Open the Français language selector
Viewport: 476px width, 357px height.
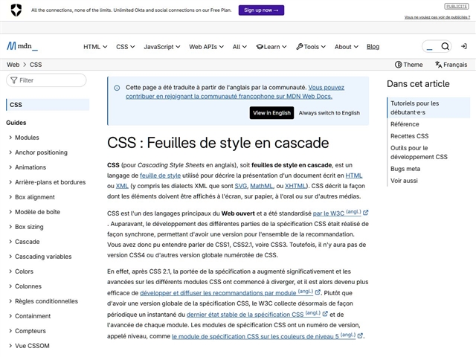coord(451,65)
